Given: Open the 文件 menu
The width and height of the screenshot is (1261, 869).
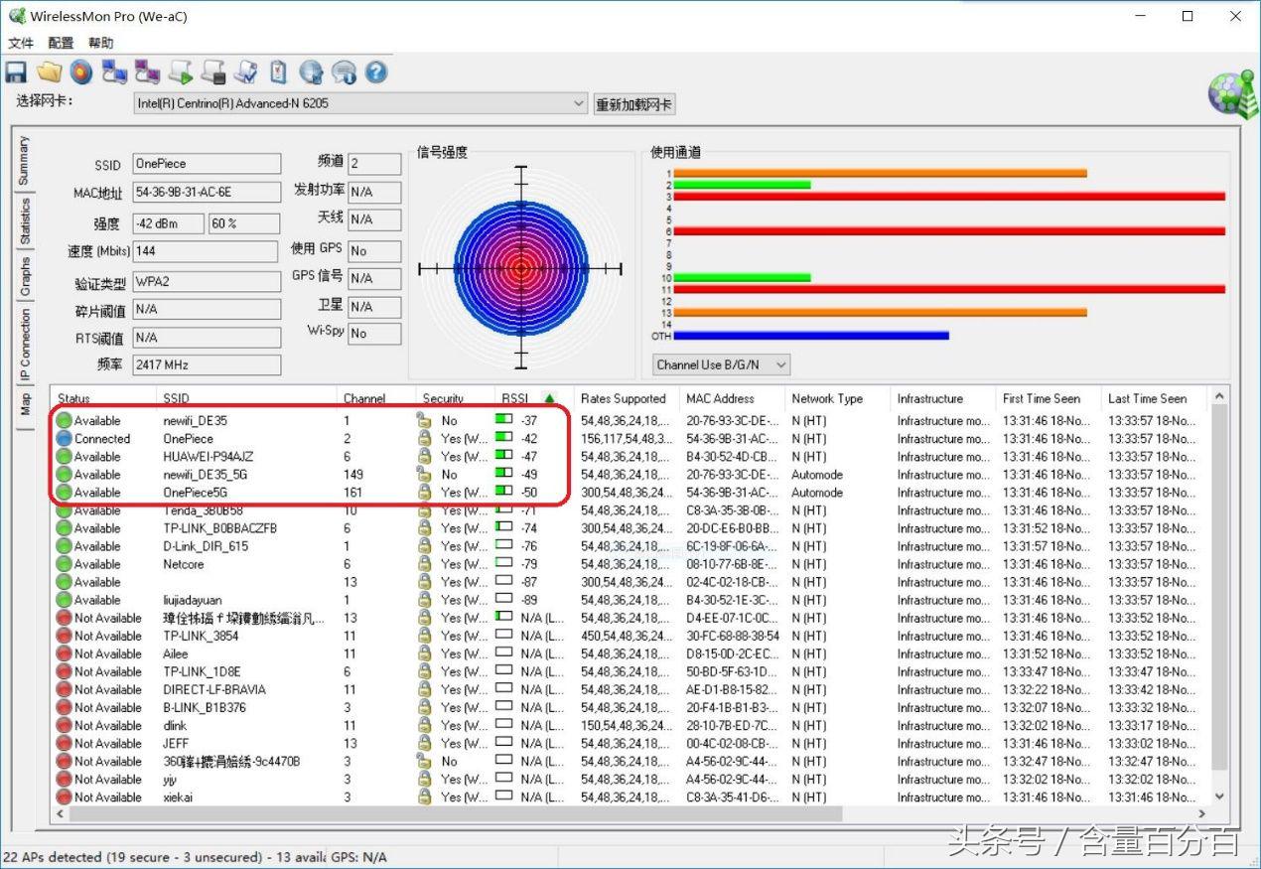Looking at the screenshot, I should click(21, 43).
